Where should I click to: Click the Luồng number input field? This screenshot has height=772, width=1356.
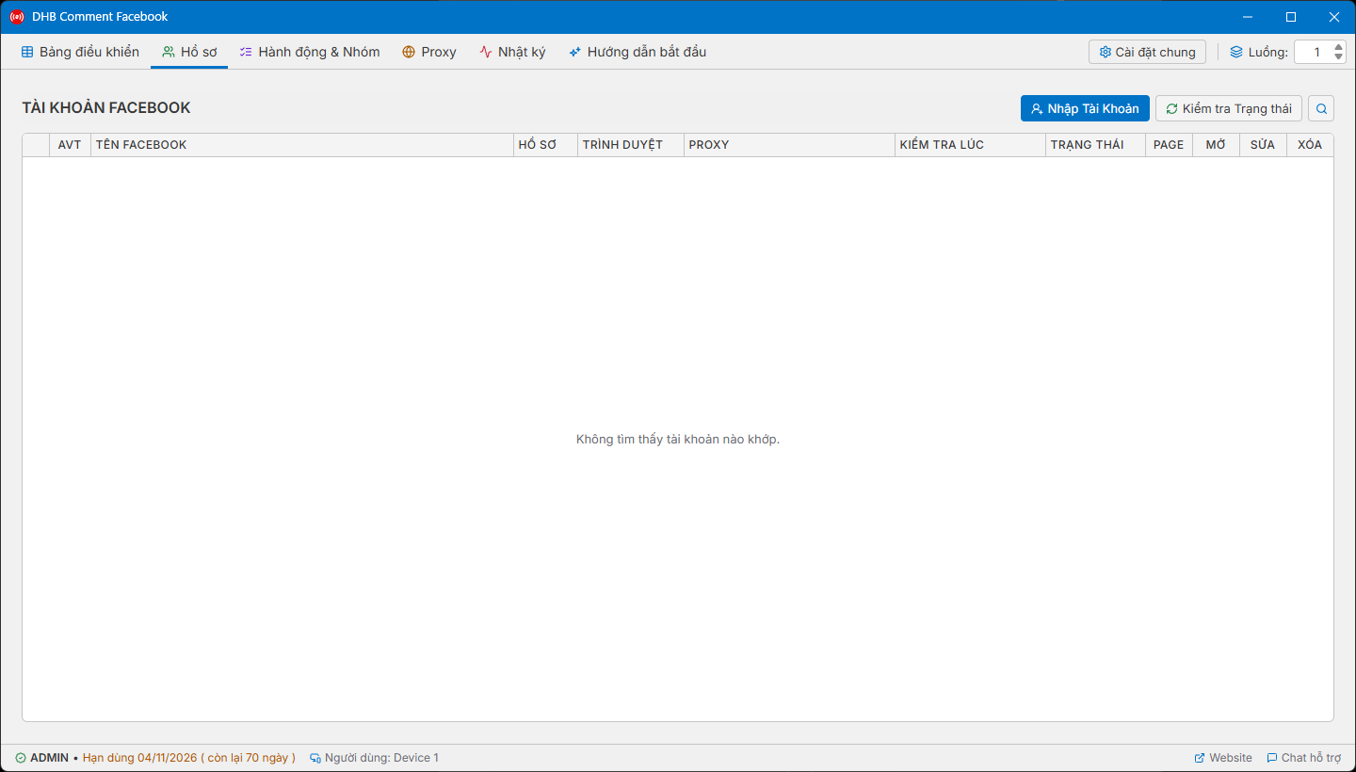tap(1313, 52)
